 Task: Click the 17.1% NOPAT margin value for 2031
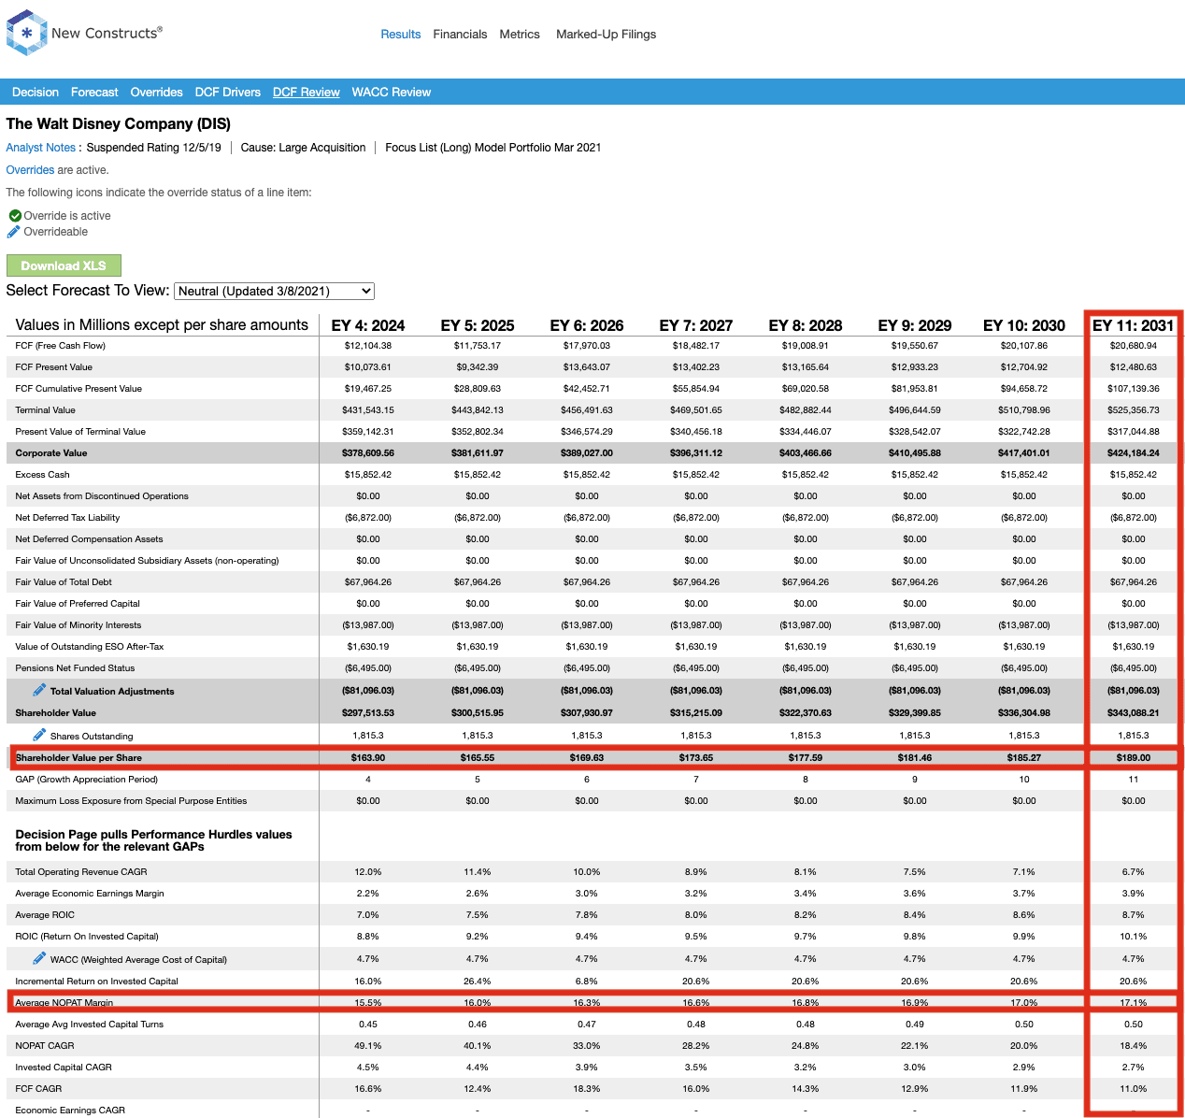click(1134, 1003)
